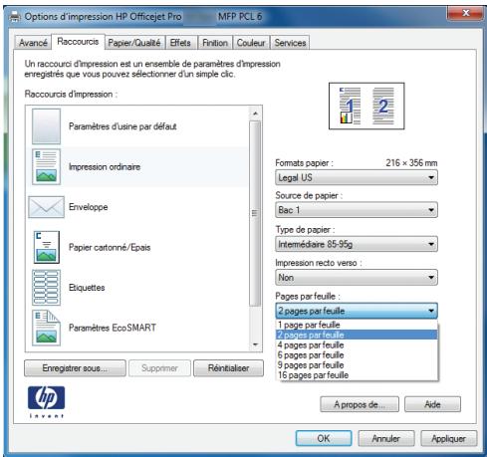487x457 pixels.
Task: Confirm with the OK button
Action: [x=324, y=438]
